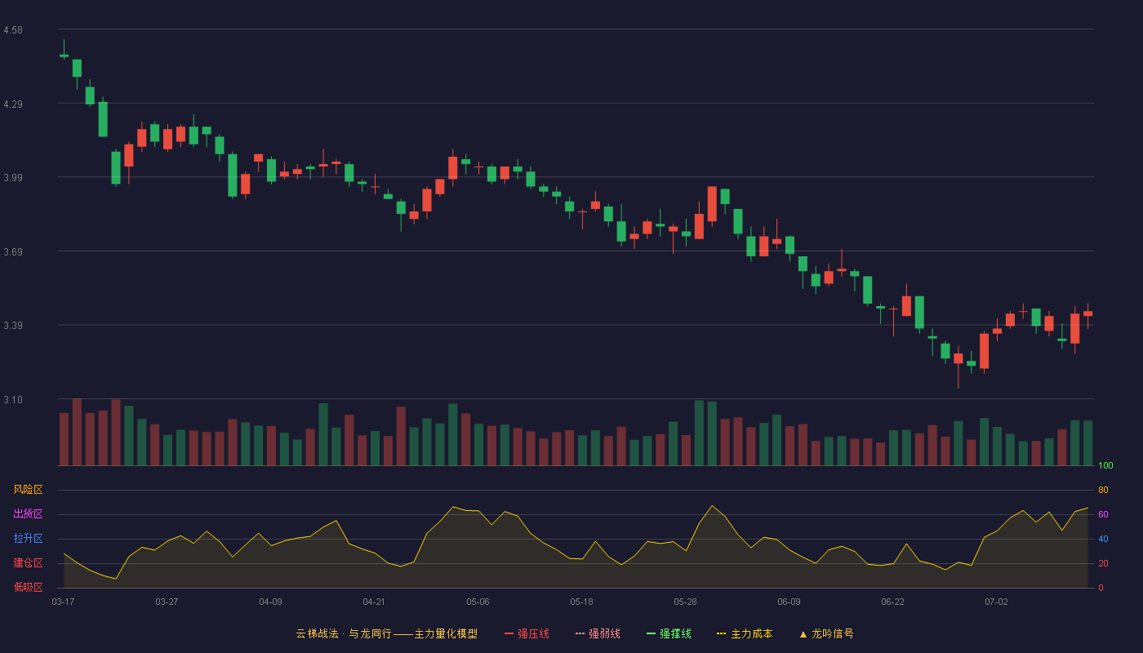This screenshot has height=653, width=1143.
Task: Toggle the 强撑线 legend label
Action: point(676,634)
